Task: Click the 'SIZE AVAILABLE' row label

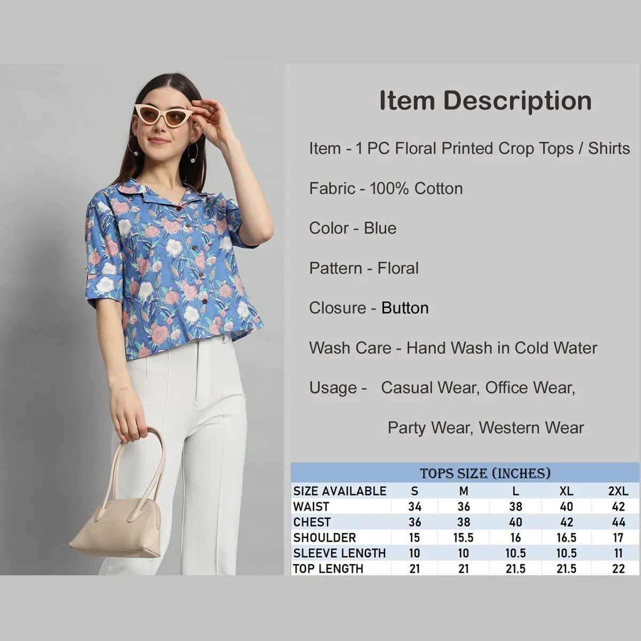Action: click(x=340, y=491)
